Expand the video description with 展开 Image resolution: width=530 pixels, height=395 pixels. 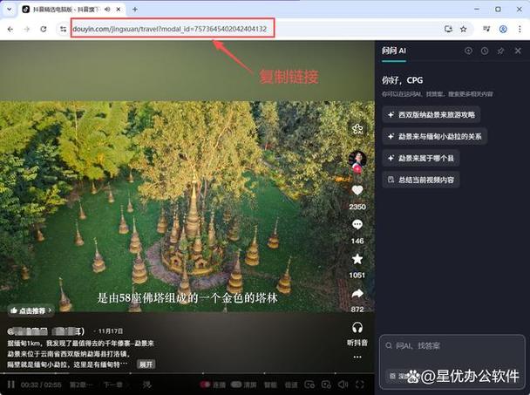146,364
